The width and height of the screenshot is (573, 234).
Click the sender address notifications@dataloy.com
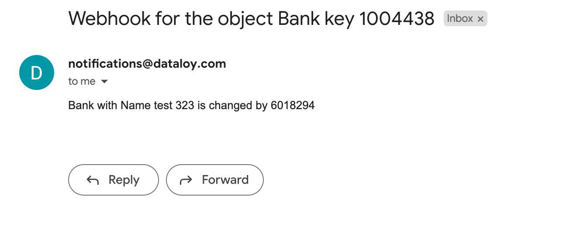click(147, 64)
